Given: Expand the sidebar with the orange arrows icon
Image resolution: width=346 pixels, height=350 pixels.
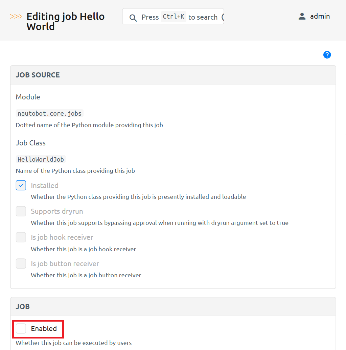Looking at the screenshot, I should 16,17.
